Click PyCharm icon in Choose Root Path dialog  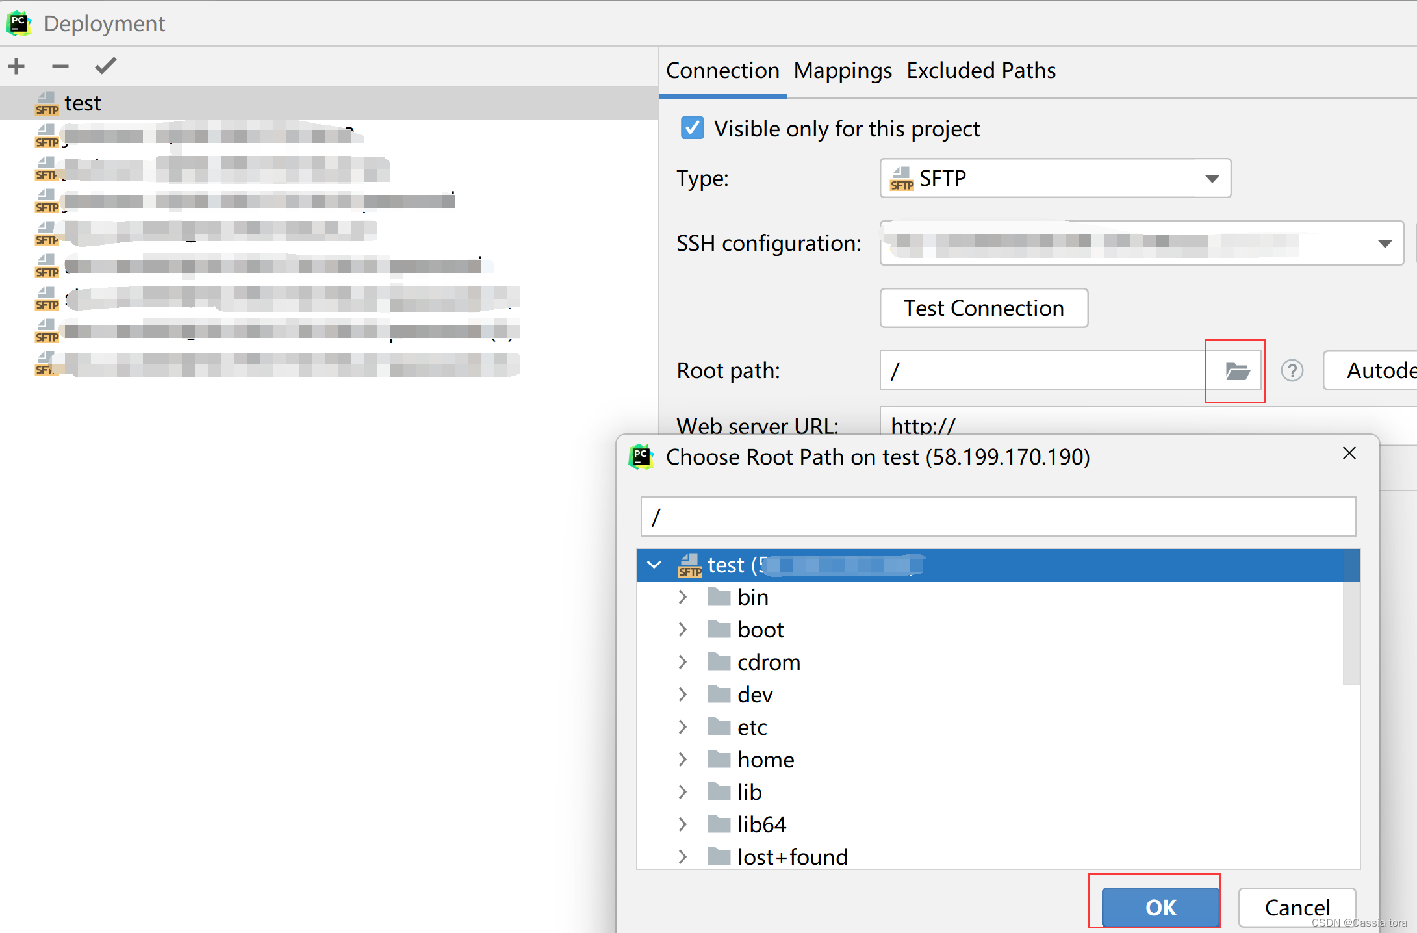641,457
